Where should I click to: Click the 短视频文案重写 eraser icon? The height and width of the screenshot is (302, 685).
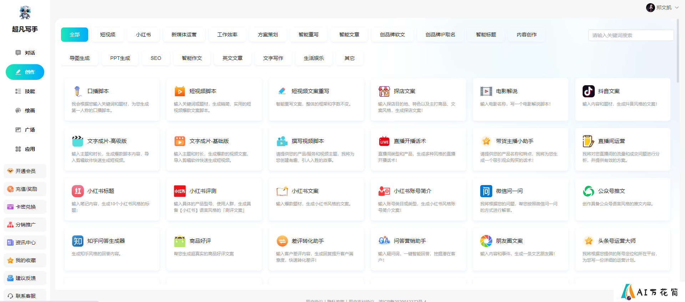(282, 91)
